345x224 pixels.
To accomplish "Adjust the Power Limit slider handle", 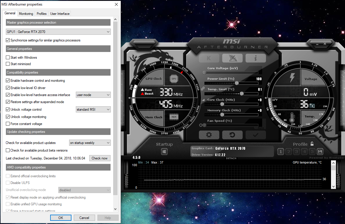I will click(237, 83).
